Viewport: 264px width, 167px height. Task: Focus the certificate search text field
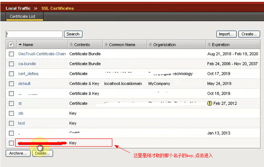click(34, 34)
